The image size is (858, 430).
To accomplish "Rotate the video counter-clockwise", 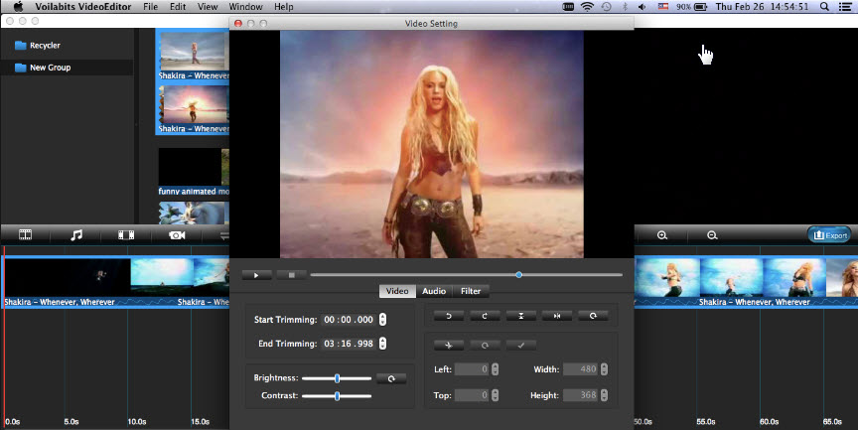I will click(x=449, y=316).
